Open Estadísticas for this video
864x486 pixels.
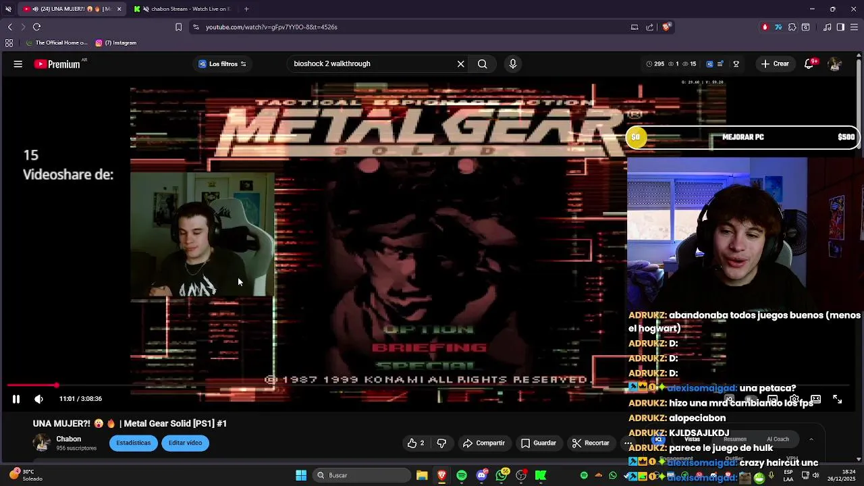point(133,443)
